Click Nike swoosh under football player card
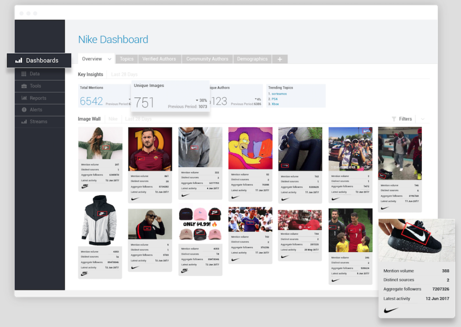The height and width of the screenshot is (327, 461). (x=285, y=256)
